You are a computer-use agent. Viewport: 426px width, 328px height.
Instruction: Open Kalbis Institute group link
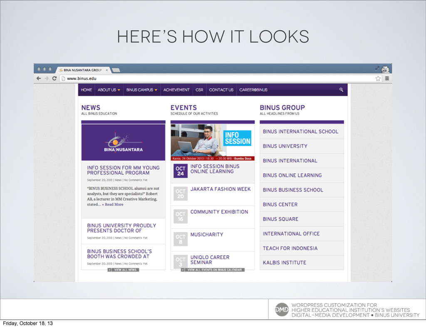coord(302,263)
